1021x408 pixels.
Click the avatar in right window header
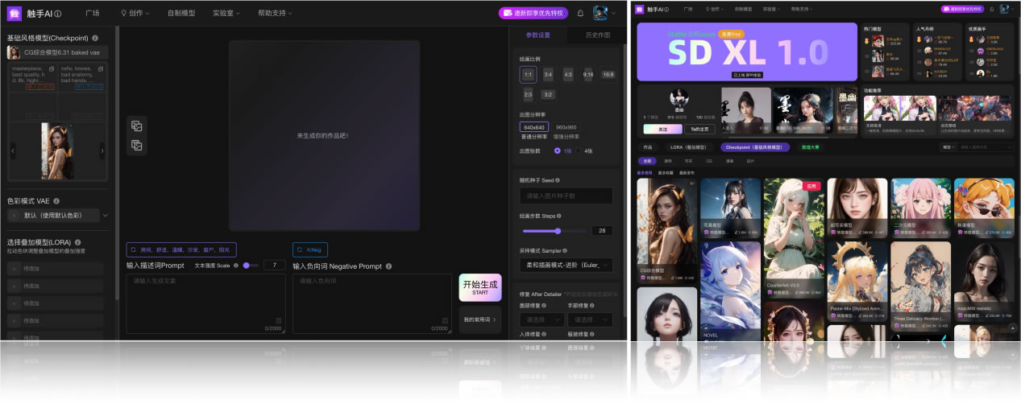(x=1006, y=9)
